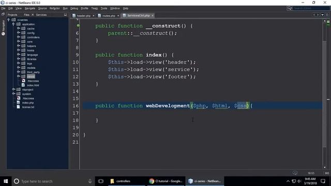Select the core folder icon

tap(23, 41)
